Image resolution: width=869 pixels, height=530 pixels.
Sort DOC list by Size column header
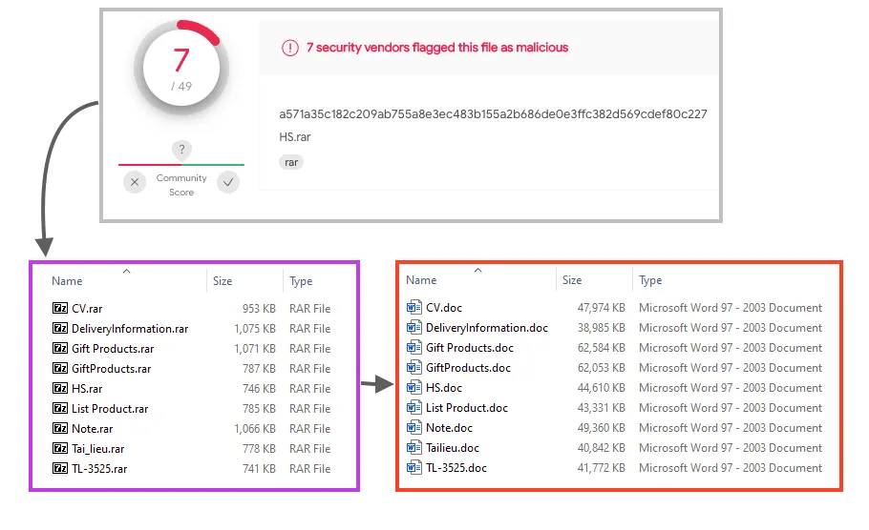[572, 280]
